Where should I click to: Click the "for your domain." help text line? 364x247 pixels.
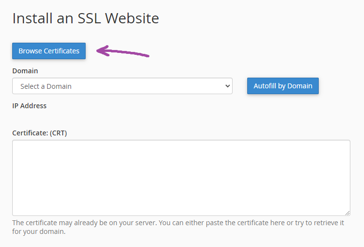coord(38,231)
